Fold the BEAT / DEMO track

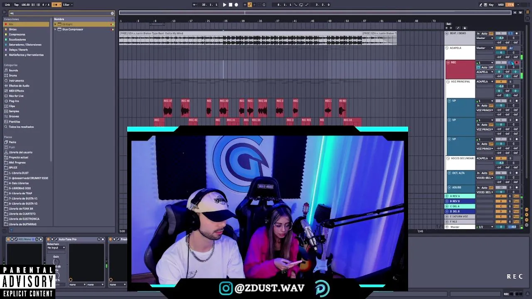pos(447,33)
